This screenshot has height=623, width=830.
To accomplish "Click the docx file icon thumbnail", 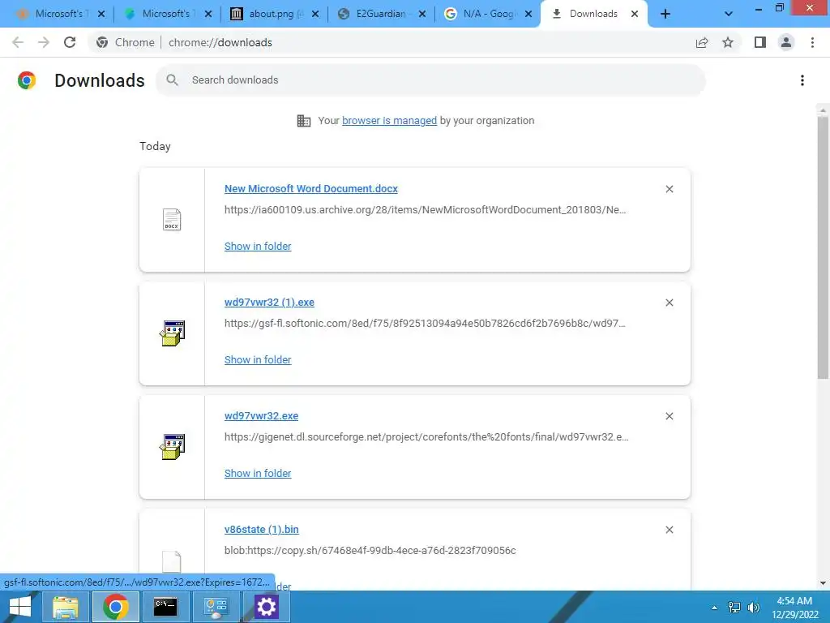I will [172, 220].
